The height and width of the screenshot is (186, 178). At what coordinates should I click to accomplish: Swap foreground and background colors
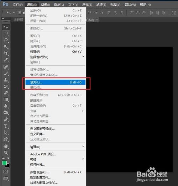pos(8,158)
